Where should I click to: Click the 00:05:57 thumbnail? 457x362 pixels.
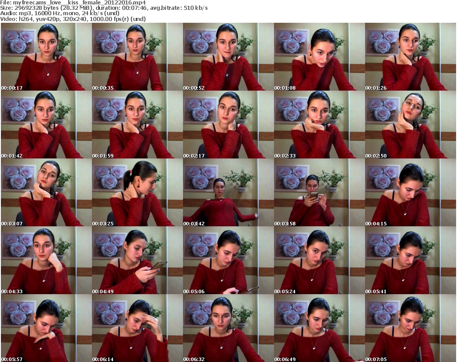click(x=46, y=328)
